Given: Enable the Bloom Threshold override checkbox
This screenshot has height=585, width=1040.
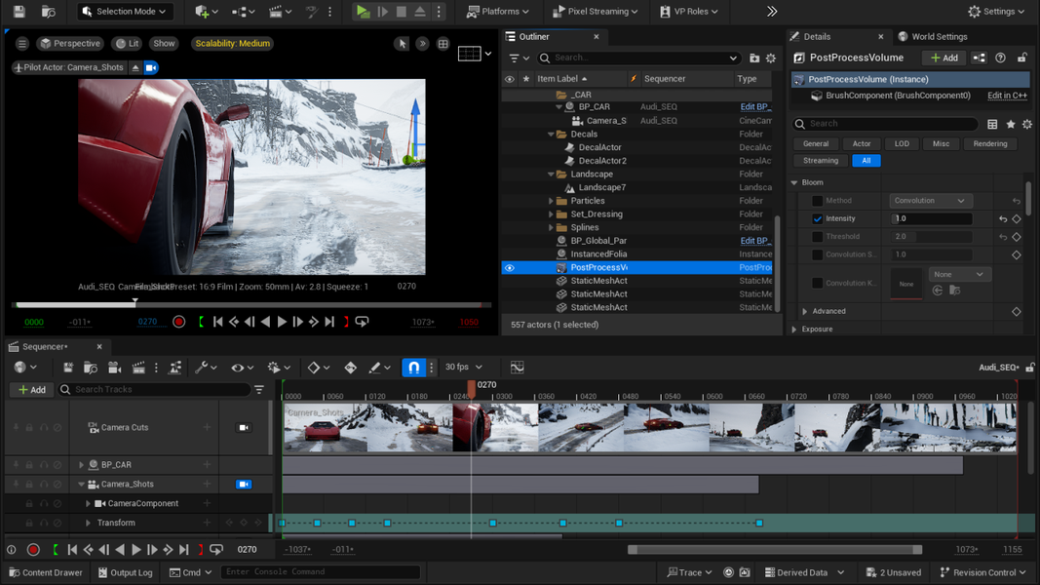Looking at the screenshot, I should pyautogui.click(x=817, y=237).
